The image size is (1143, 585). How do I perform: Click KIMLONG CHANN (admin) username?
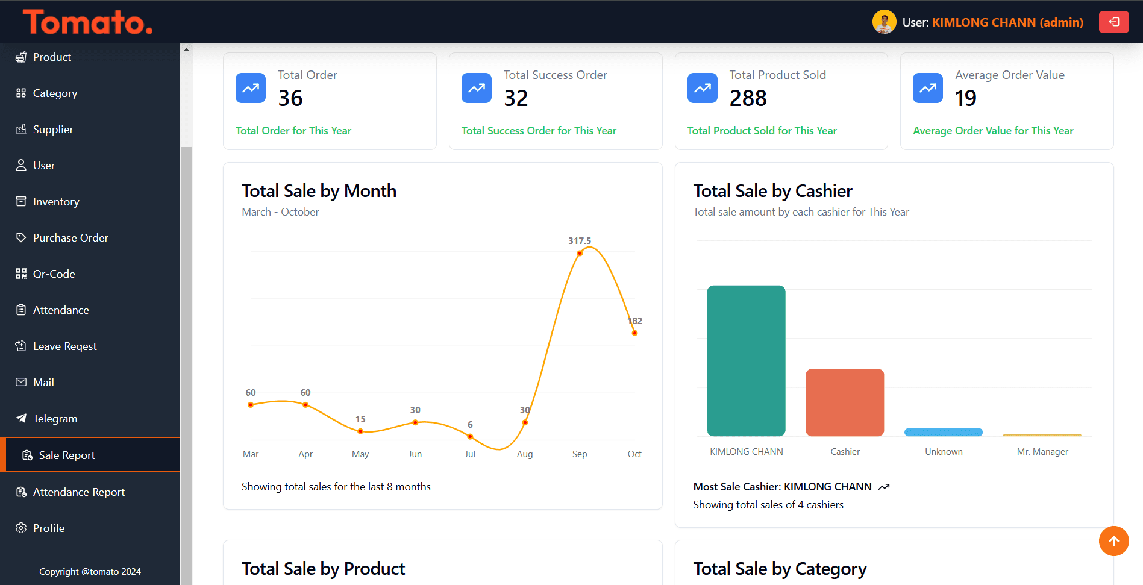(1007, 22)
